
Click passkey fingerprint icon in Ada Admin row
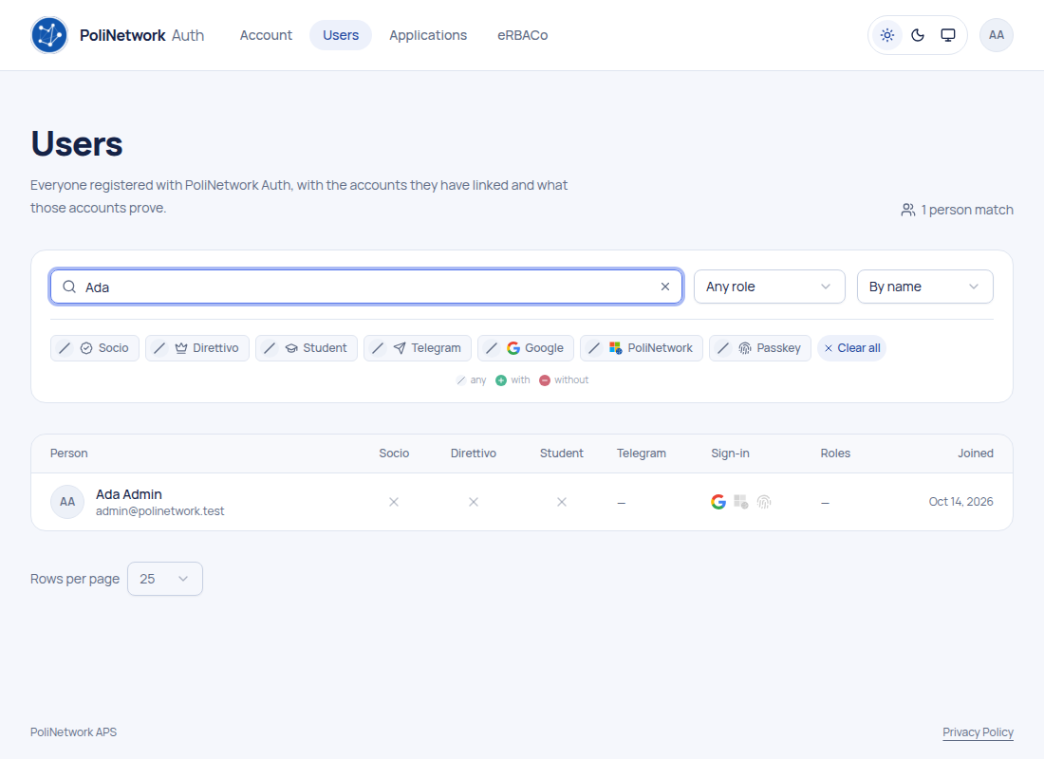(x=764, y=502)
